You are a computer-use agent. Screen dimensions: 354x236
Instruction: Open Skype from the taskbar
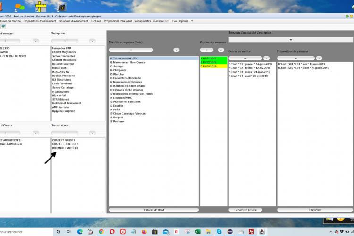coord(219,232)
